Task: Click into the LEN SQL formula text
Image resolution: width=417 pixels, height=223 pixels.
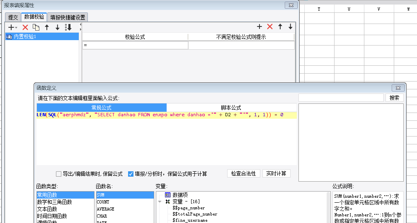Action: click(160, 115)
